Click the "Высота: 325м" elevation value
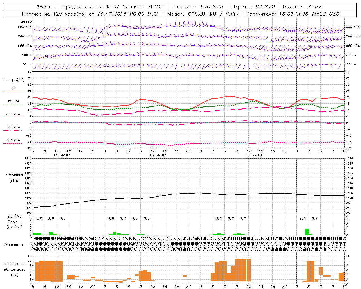 tap(302, 7)
